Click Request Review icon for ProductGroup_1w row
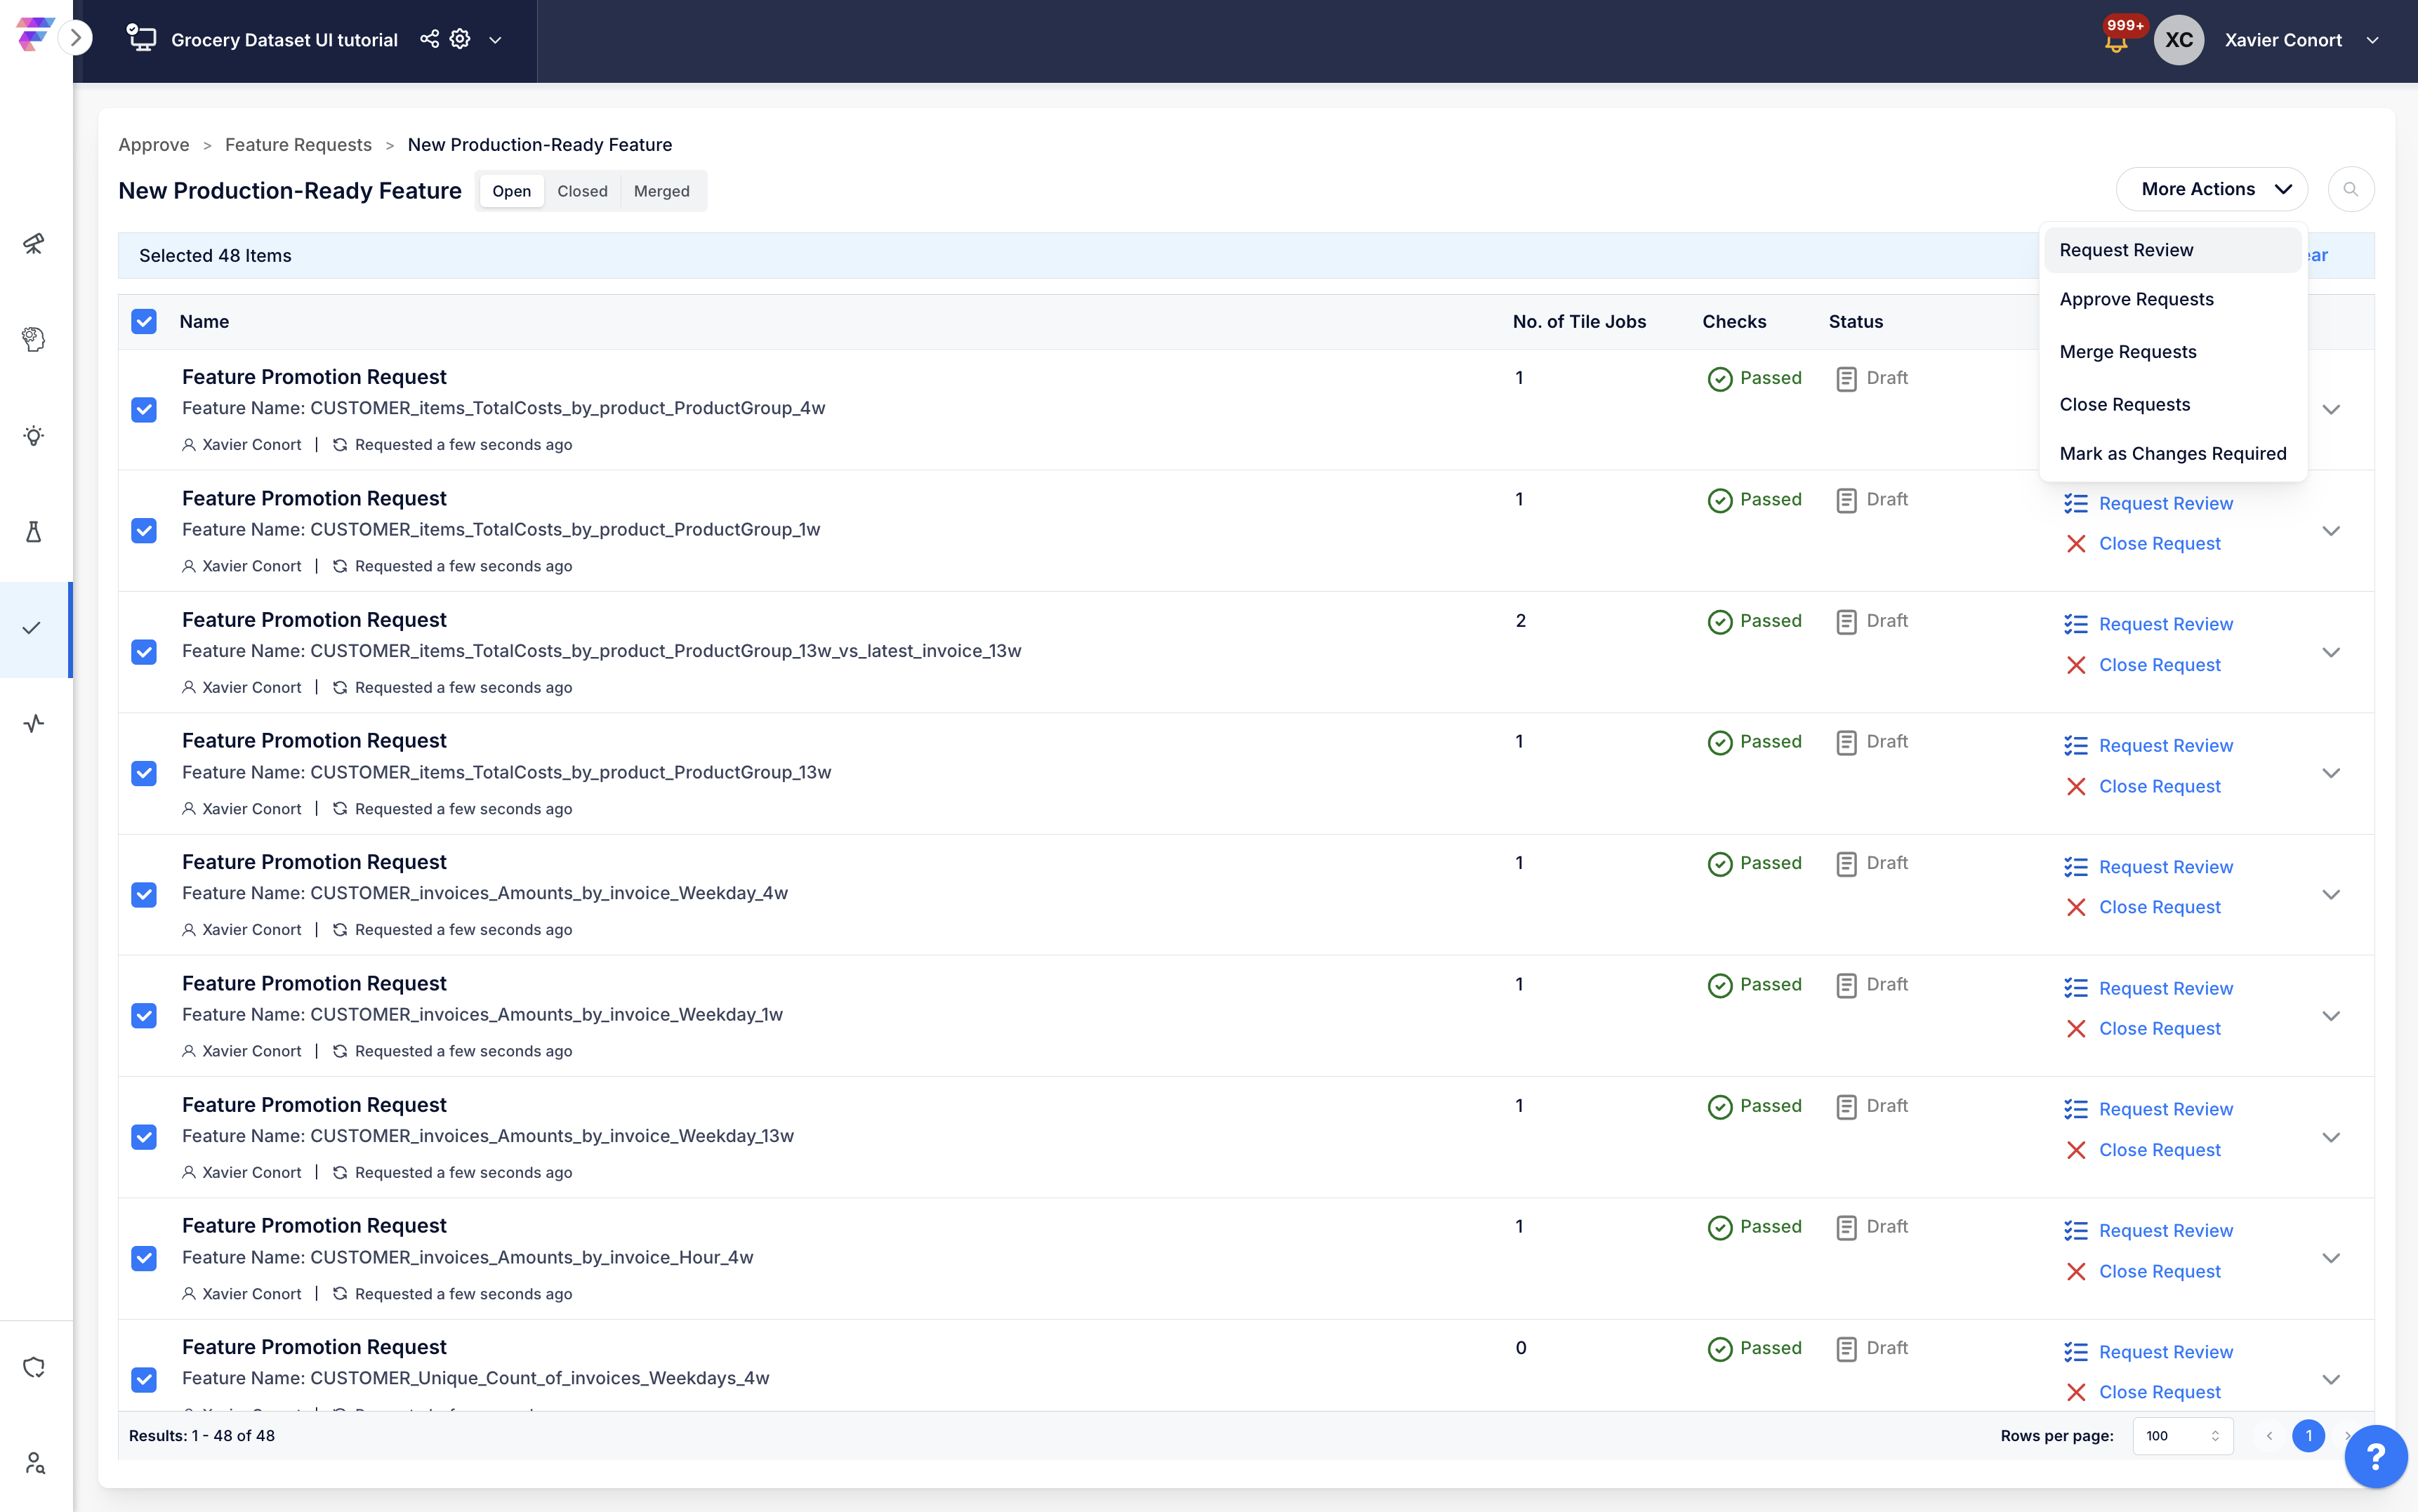Viewport: 2418px width, 1512px height. (2076, 503)
